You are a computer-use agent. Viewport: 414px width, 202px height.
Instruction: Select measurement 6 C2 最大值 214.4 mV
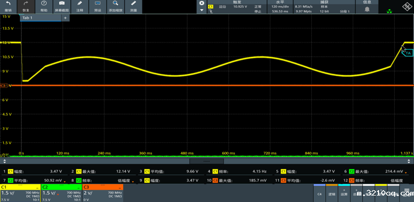(x=375, y=171)
